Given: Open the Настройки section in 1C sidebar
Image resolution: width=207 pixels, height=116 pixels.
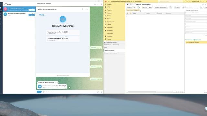Looking at the screenshot, I should click(x=110, y=34).
